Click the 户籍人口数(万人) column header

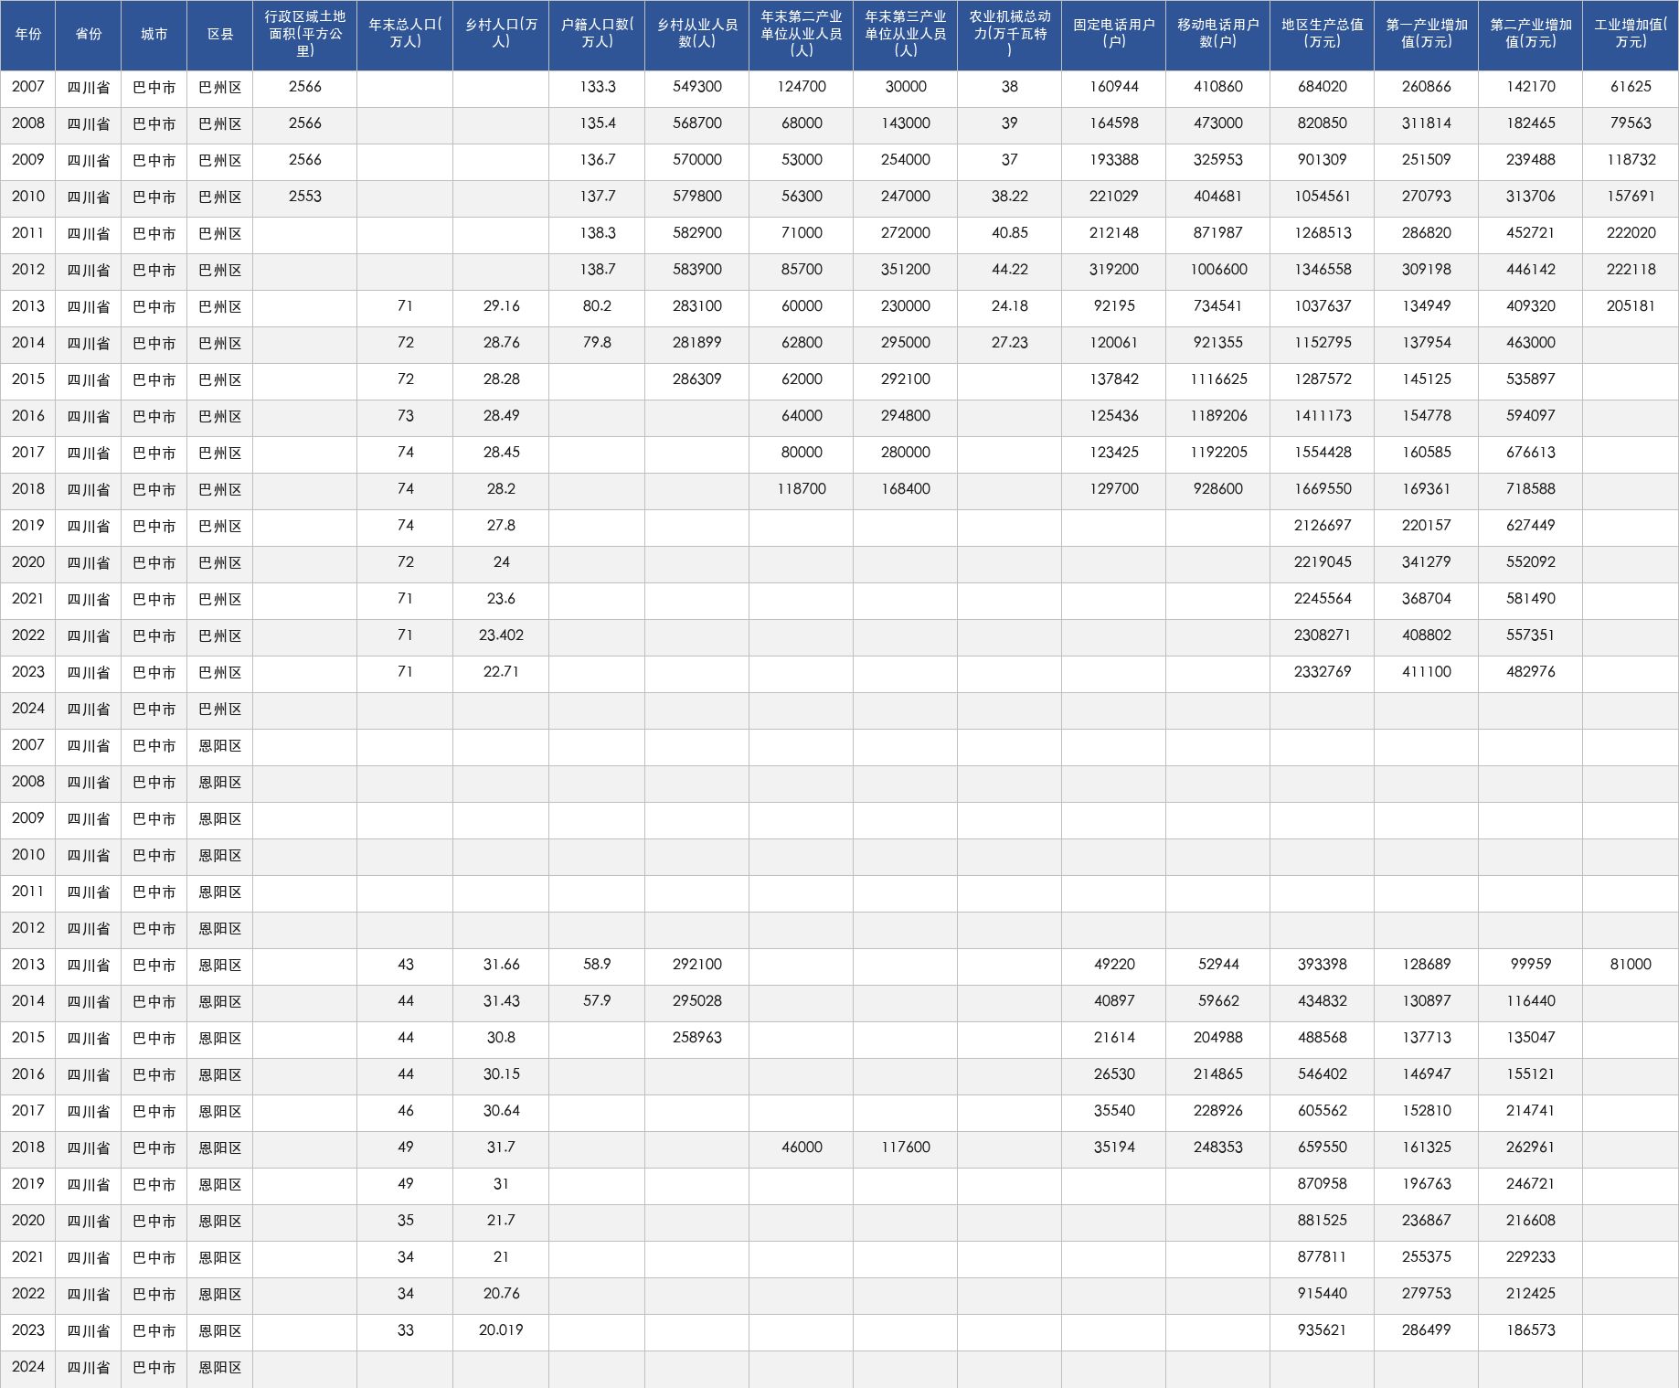597,35
